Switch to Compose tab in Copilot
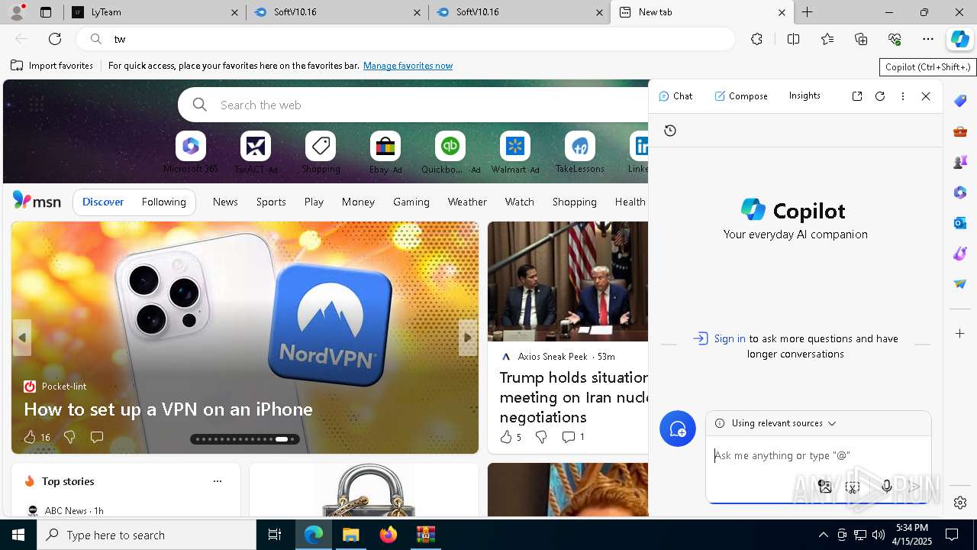This screenshot has width=977, height=550. point(741,96)
